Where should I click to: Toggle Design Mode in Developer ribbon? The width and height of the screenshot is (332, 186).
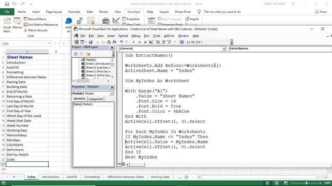pyautogui.click(x=116, y=21)
